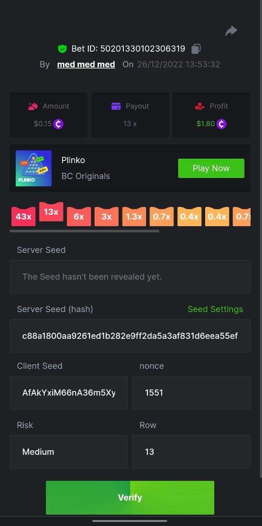Select the 43x multiplier tile
This screenshot has width=262, height=526.
click(23, 217)
